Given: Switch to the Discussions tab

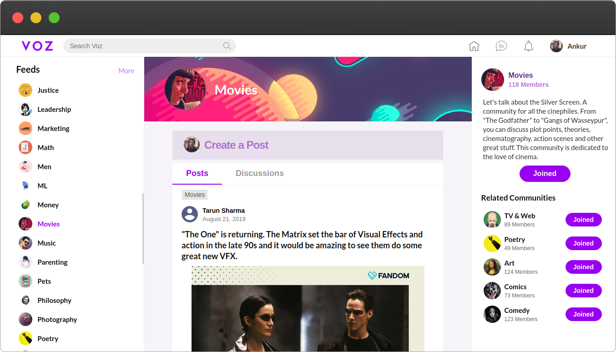Looking at the screenshot, I should point(260,173).
